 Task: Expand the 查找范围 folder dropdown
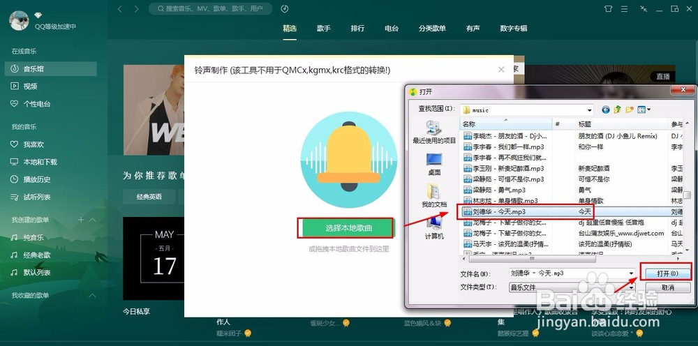tap(589, 110)
